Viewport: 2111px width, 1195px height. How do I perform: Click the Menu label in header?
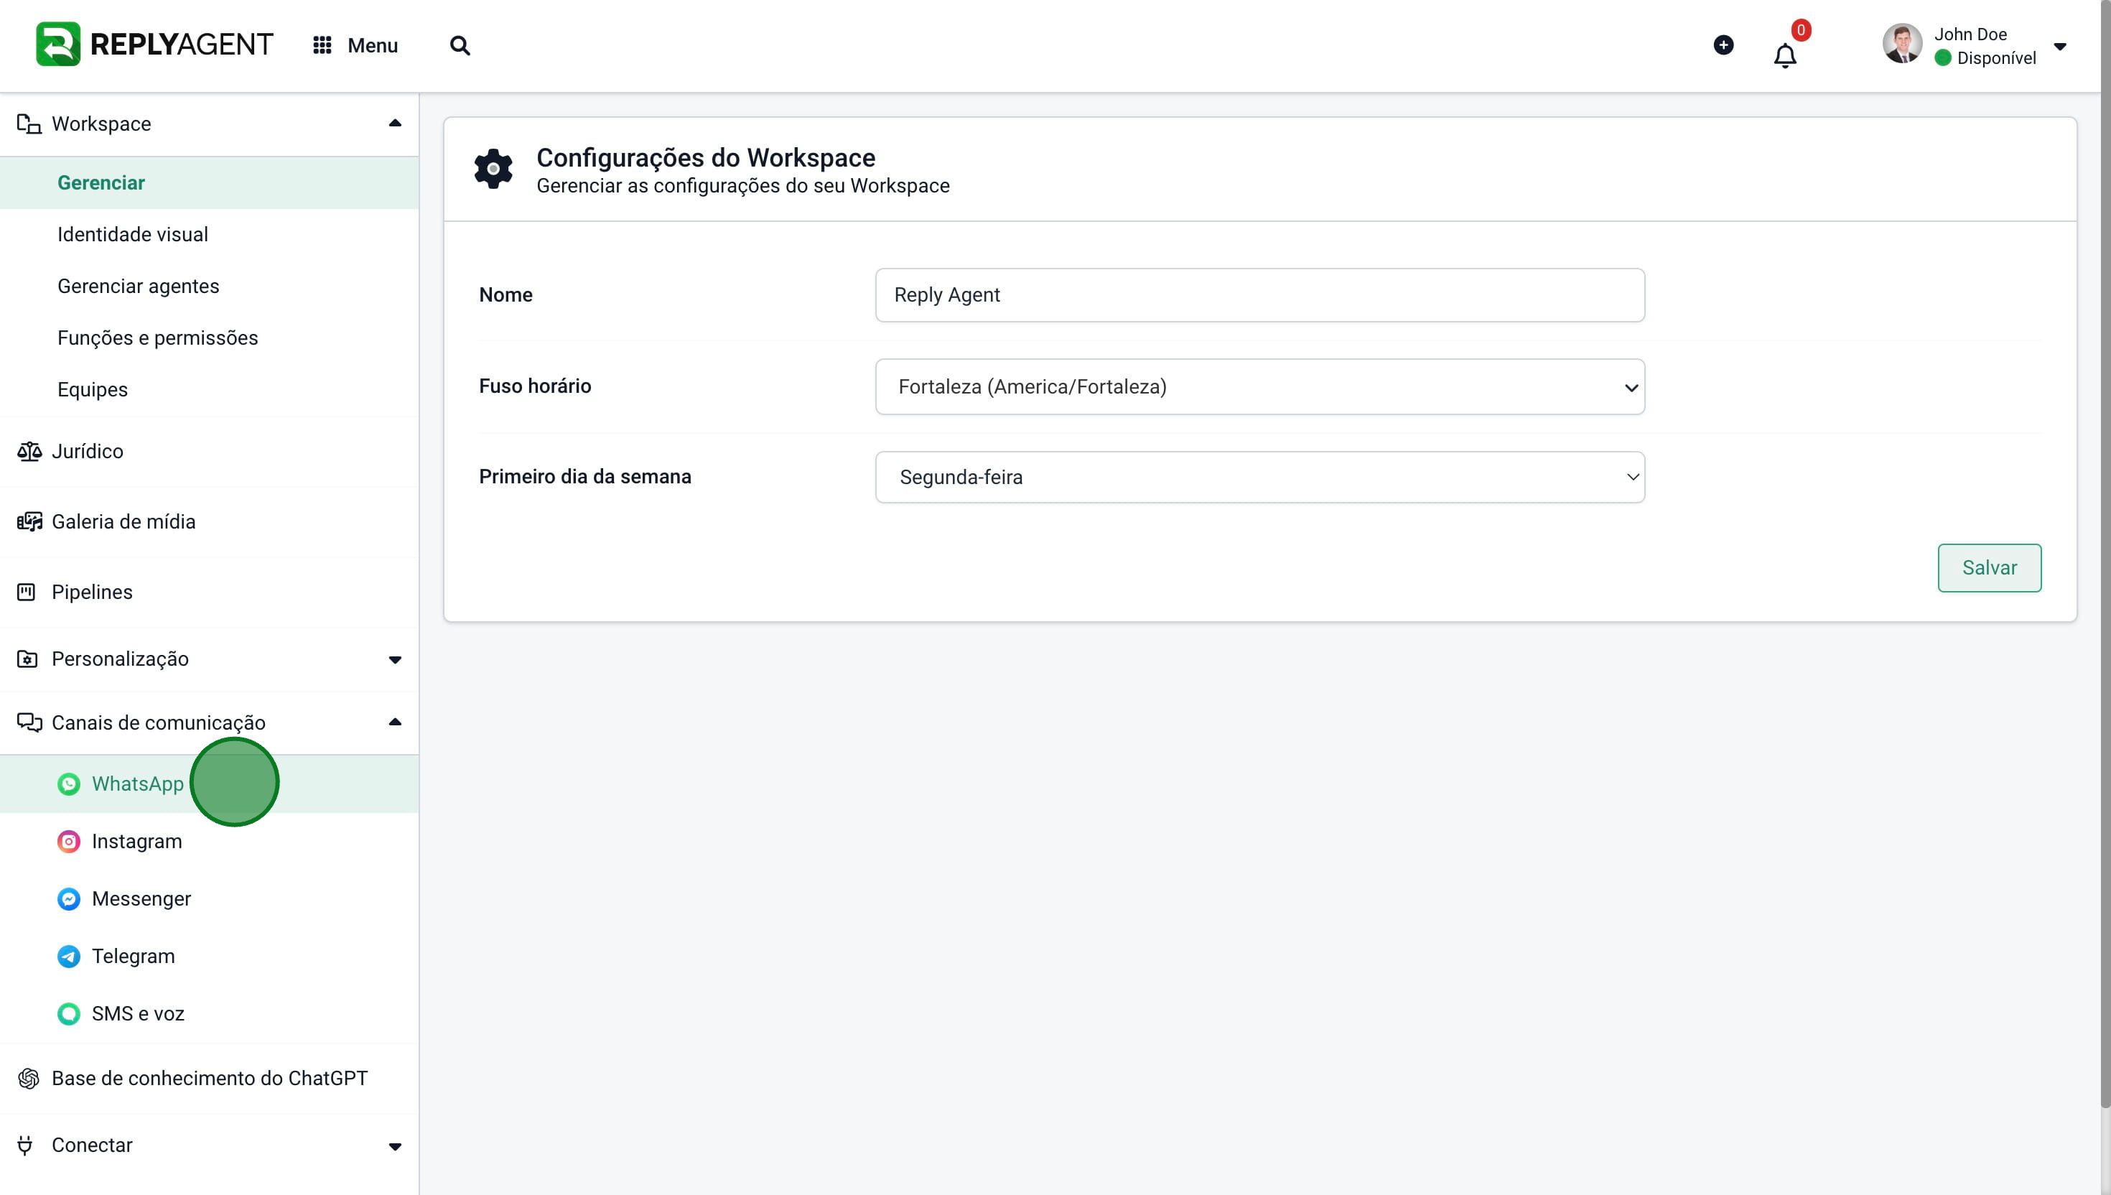coord(373,45)
